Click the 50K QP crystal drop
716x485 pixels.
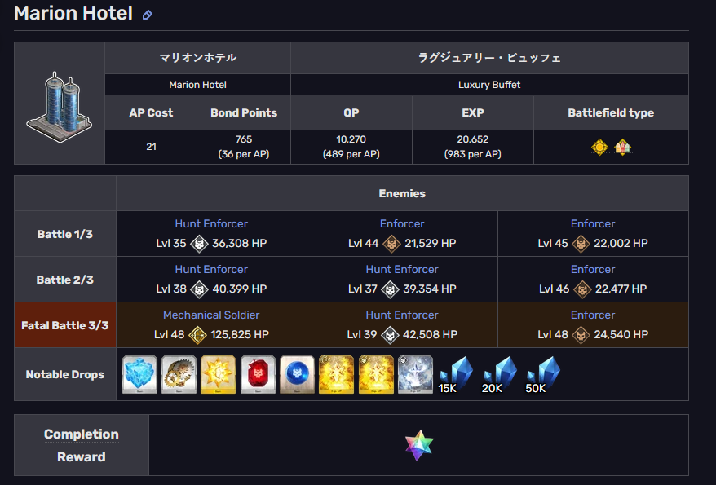(542, 375)
